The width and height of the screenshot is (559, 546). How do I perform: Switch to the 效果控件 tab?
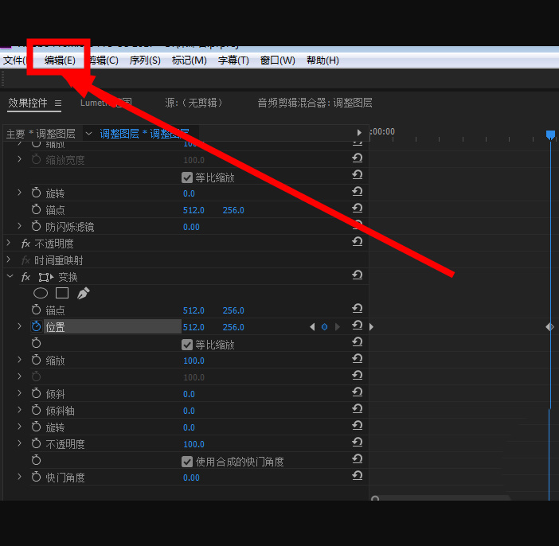28,103
